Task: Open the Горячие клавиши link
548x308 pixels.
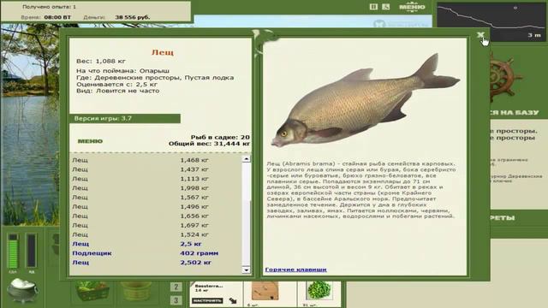Action: tap(295, 269)
